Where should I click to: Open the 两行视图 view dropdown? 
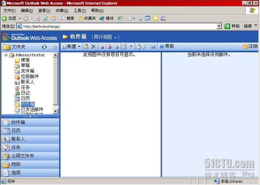pos(106,37)
